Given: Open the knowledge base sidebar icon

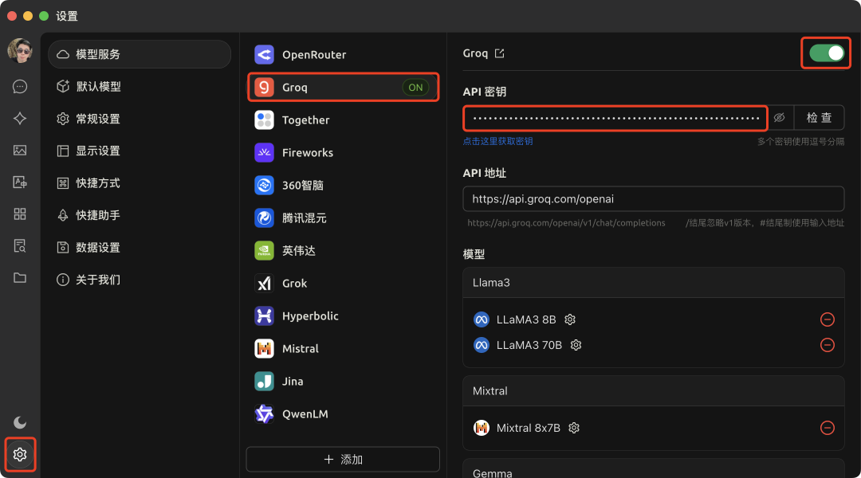Looking at the screenshot, I should pyautogui.click(x=20, y=246).
